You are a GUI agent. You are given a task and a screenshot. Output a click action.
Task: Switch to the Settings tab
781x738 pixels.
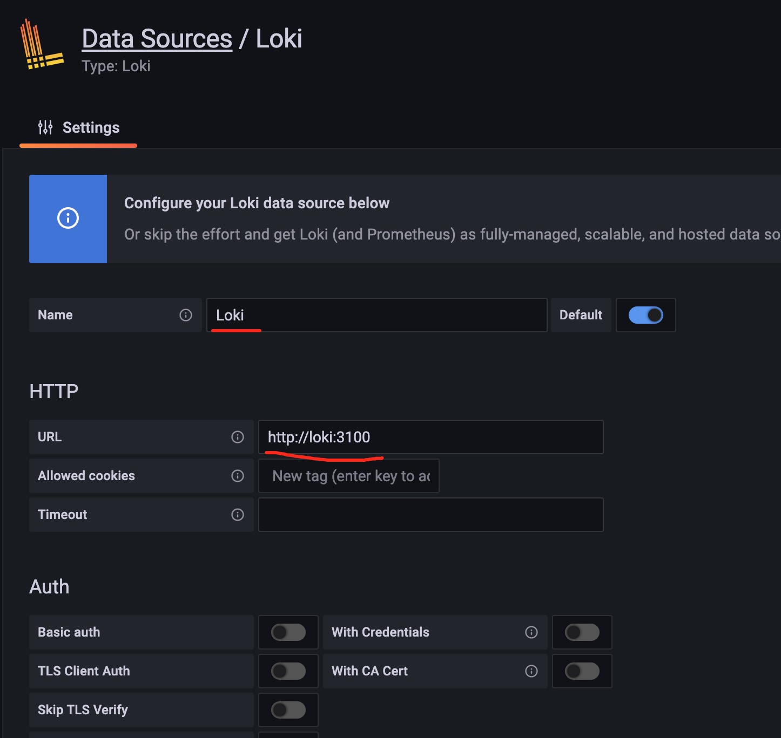91,127
